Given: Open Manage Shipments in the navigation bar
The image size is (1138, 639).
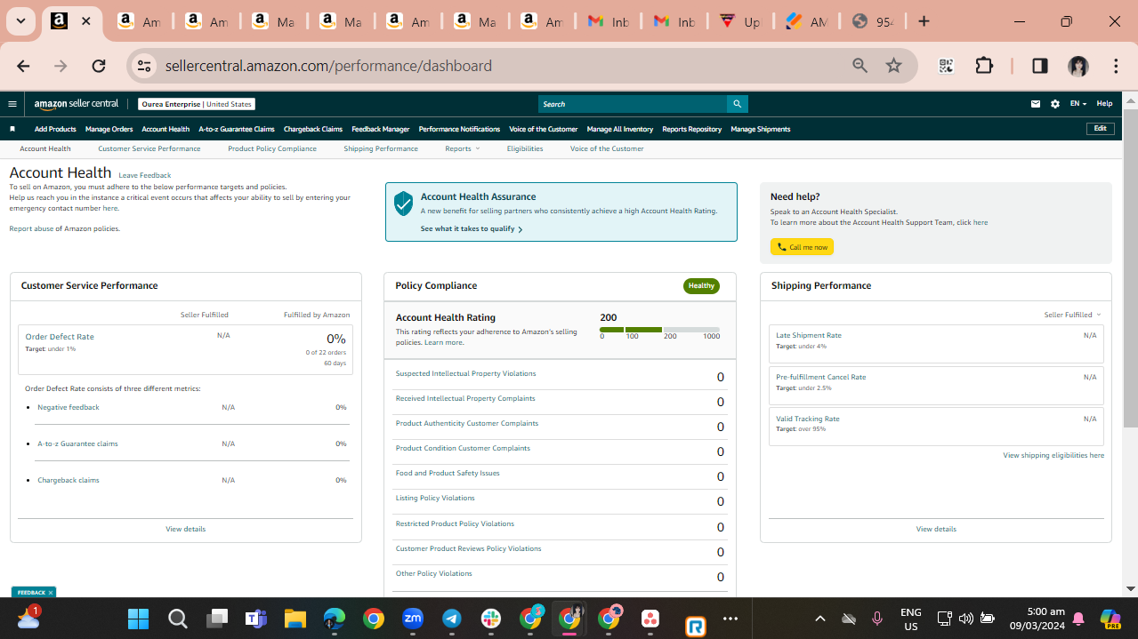Looking at the screenshot, I should click(761, 129).
